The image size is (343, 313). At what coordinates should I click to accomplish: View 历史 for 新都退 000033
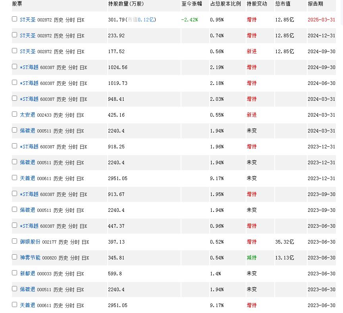coord(58,274)
